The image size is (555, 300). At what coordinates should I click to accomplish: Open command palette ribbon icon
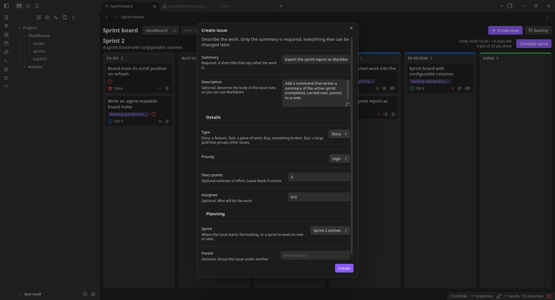(x=6, y=61)
